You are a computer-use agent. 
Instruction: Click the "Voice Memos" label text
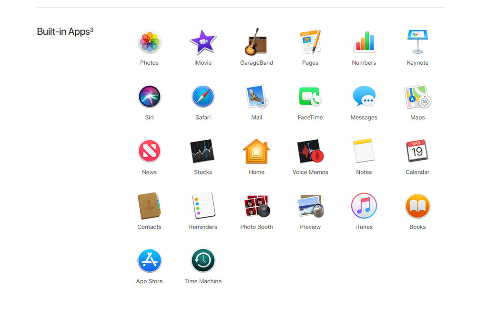click(310, 172)
